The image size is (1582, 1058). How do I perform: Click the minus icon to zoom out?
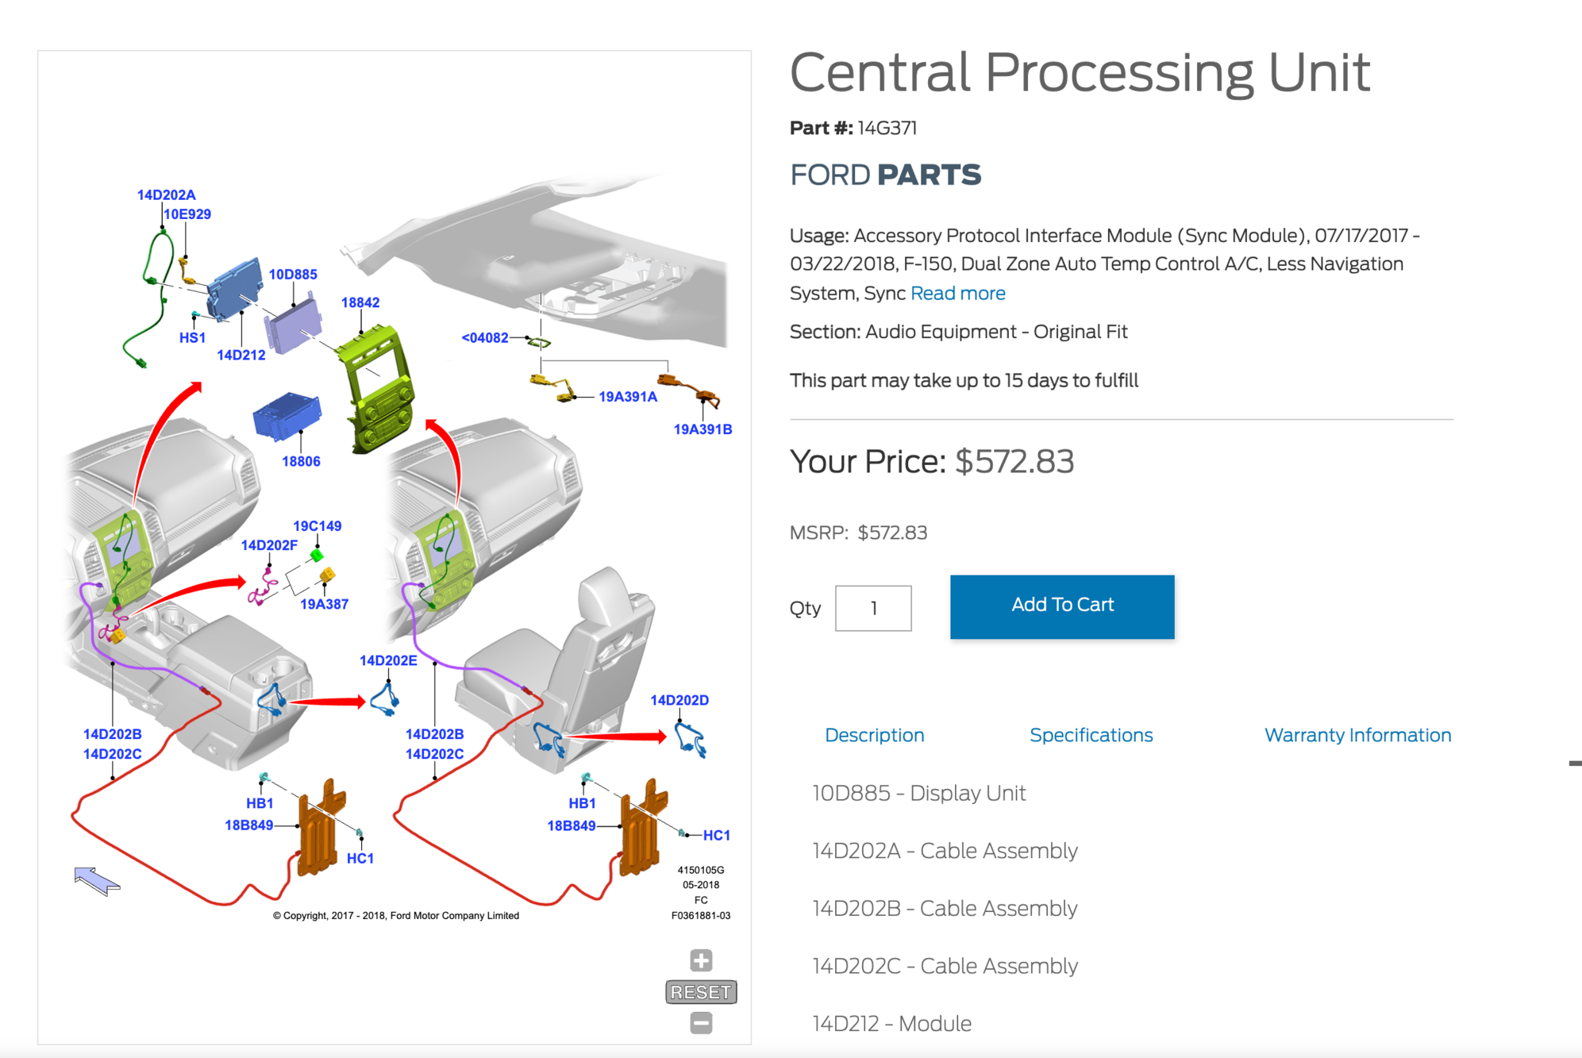[x=702, y=1024]
